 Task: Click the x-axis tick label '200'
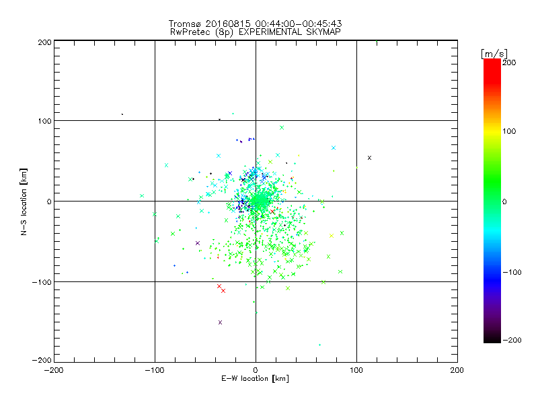[x=457, y=370]
